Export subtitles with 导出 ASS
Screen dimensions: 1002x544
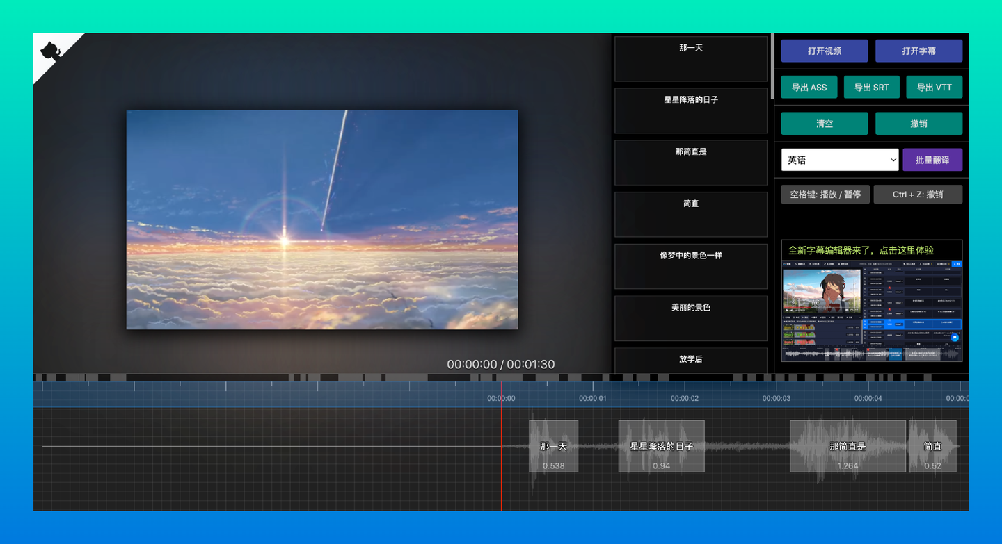809,88
